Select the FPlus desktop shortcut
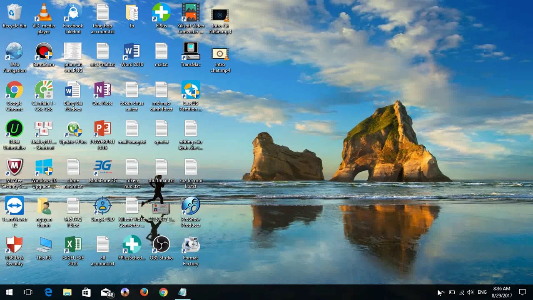 pos(161,16)
